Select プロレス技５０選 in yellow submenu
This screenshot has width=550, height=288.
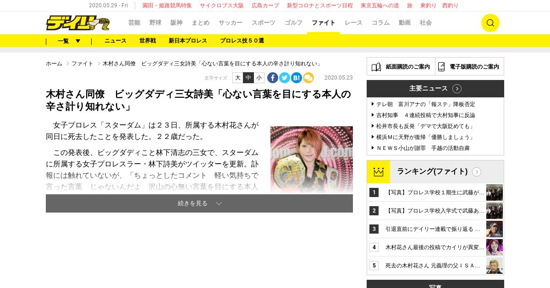(x=242, y=41)
